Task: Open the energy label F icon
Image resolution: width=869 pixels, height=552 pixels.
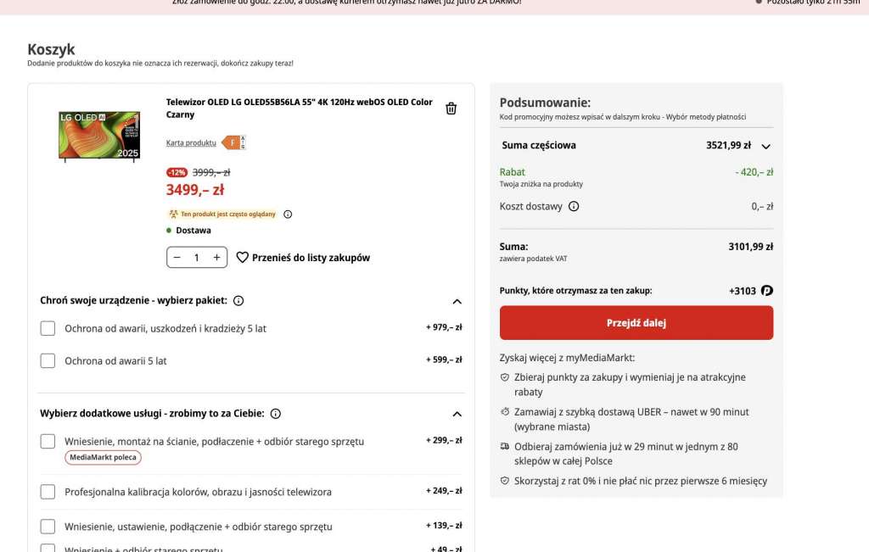Action: point(232,142)
